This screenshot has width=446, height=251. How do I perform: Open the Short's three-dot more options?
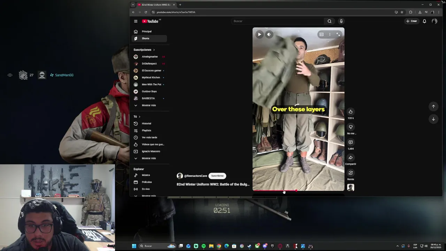[330, 34]
